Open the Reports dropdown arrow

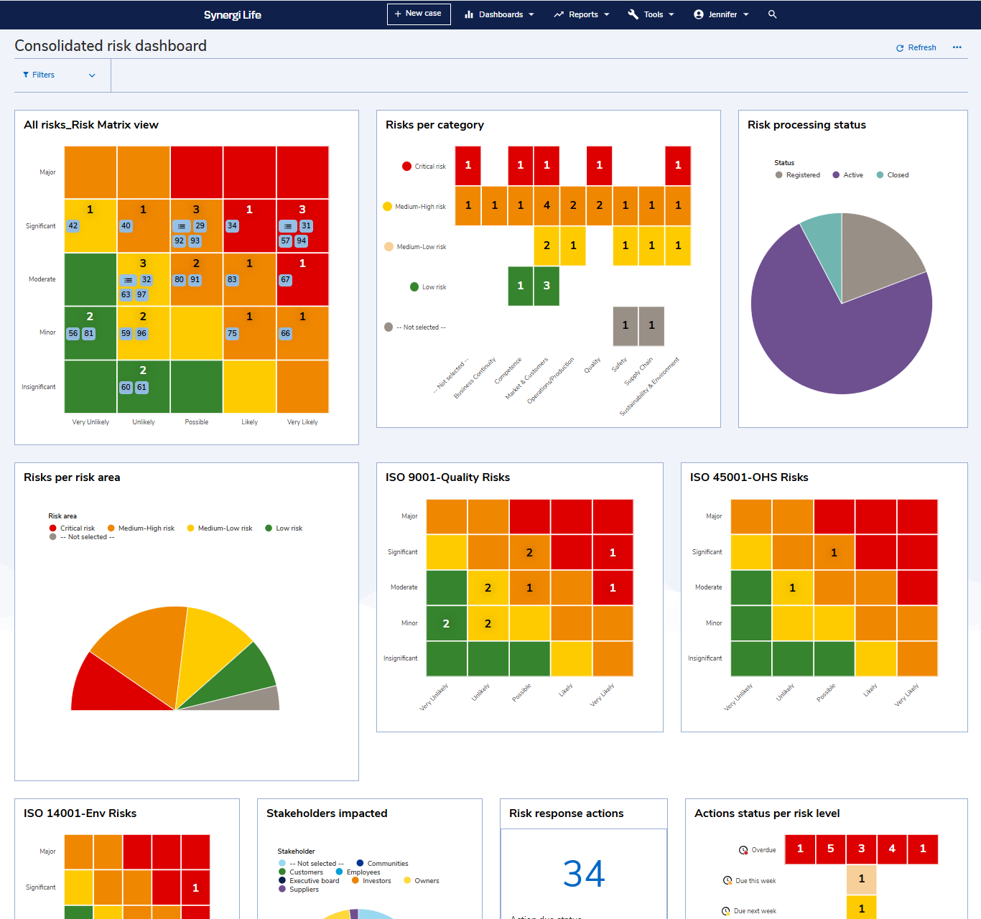[607, 14]
